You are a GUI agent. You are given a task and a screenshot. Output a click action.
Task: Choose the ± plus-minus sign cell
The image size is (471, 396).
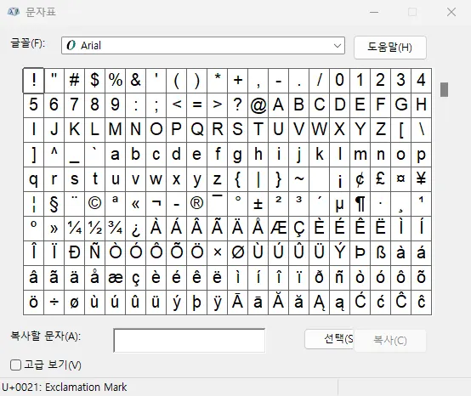tap(258, 204)
